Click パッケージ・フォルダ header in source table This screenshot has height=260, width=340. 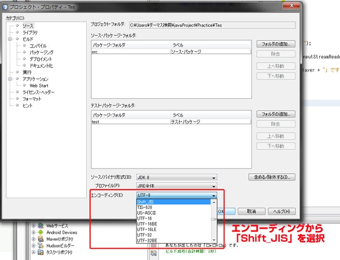click(131, 45)
